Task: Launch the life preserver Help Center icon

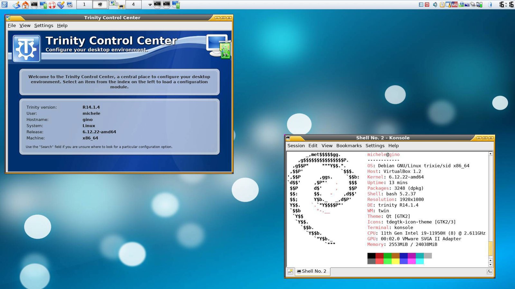Action: click(x=52, y=4)
